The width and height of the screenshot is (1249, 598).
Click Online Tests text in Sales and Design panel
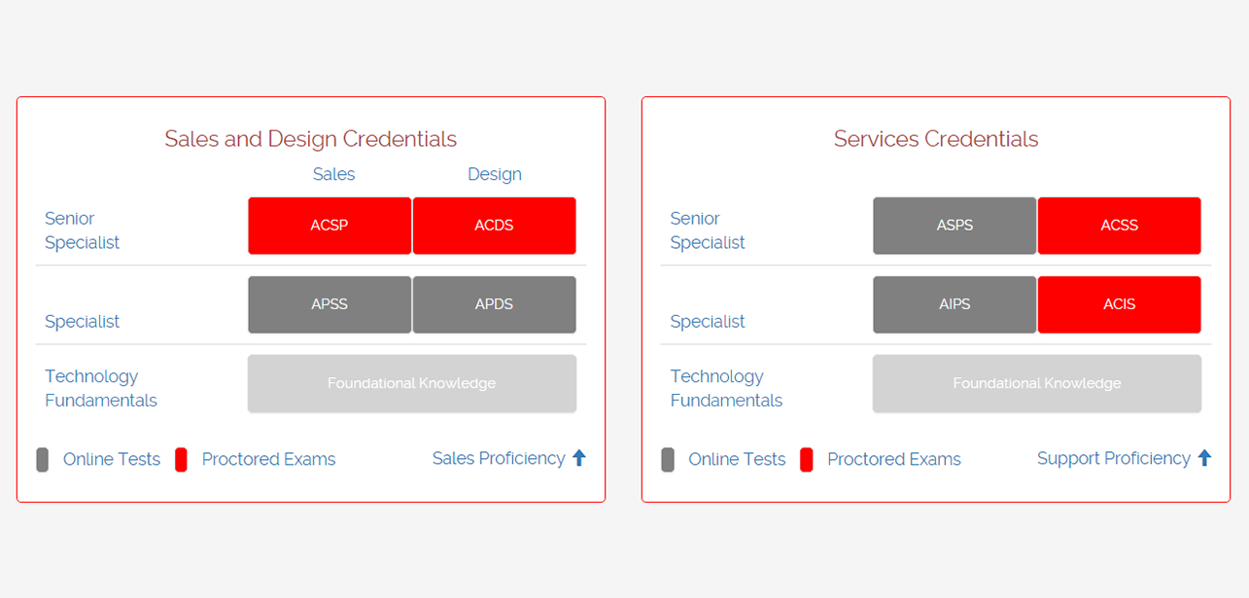pos(112,459)
